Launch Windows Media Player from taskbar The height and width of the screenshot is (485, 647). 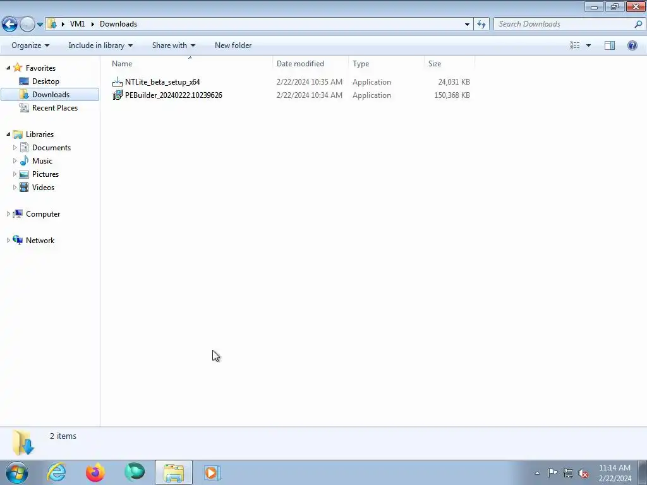click(x=212, y=472)
